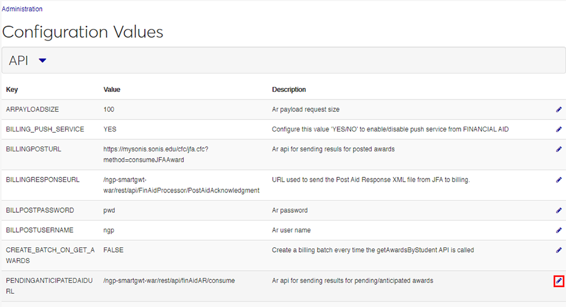The height and width of the screenshot is (307, 566).
Task: Click the CREATE_BATCH_ON_GET_AWARDS FALSE value
Action: (113, 250)
